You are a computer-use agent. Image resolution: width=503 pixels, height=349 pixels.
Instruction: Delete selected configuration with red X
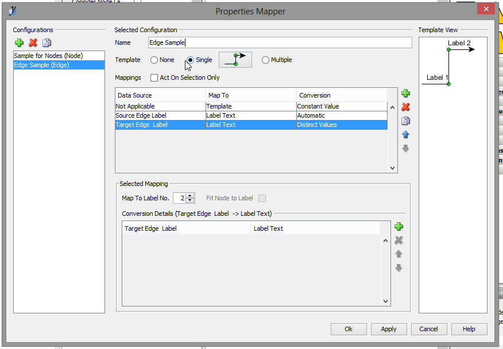pyautogui.click(x=33, y=42)
